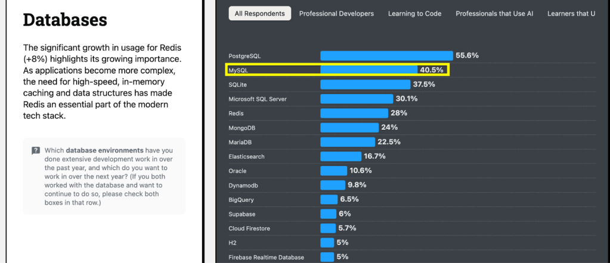
Task: Select the All Respondents tab
Action: tap(260, 14)
